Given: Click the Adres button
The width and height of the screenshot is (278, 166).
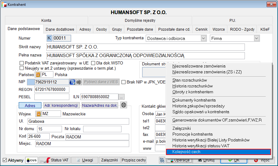Looking at the screenshot, I should [x=30, y=105].
